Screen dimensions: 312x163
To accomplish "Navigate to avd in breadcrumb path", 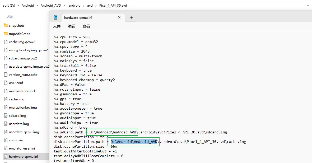I will pyautogui.click(x=90, y=5).
